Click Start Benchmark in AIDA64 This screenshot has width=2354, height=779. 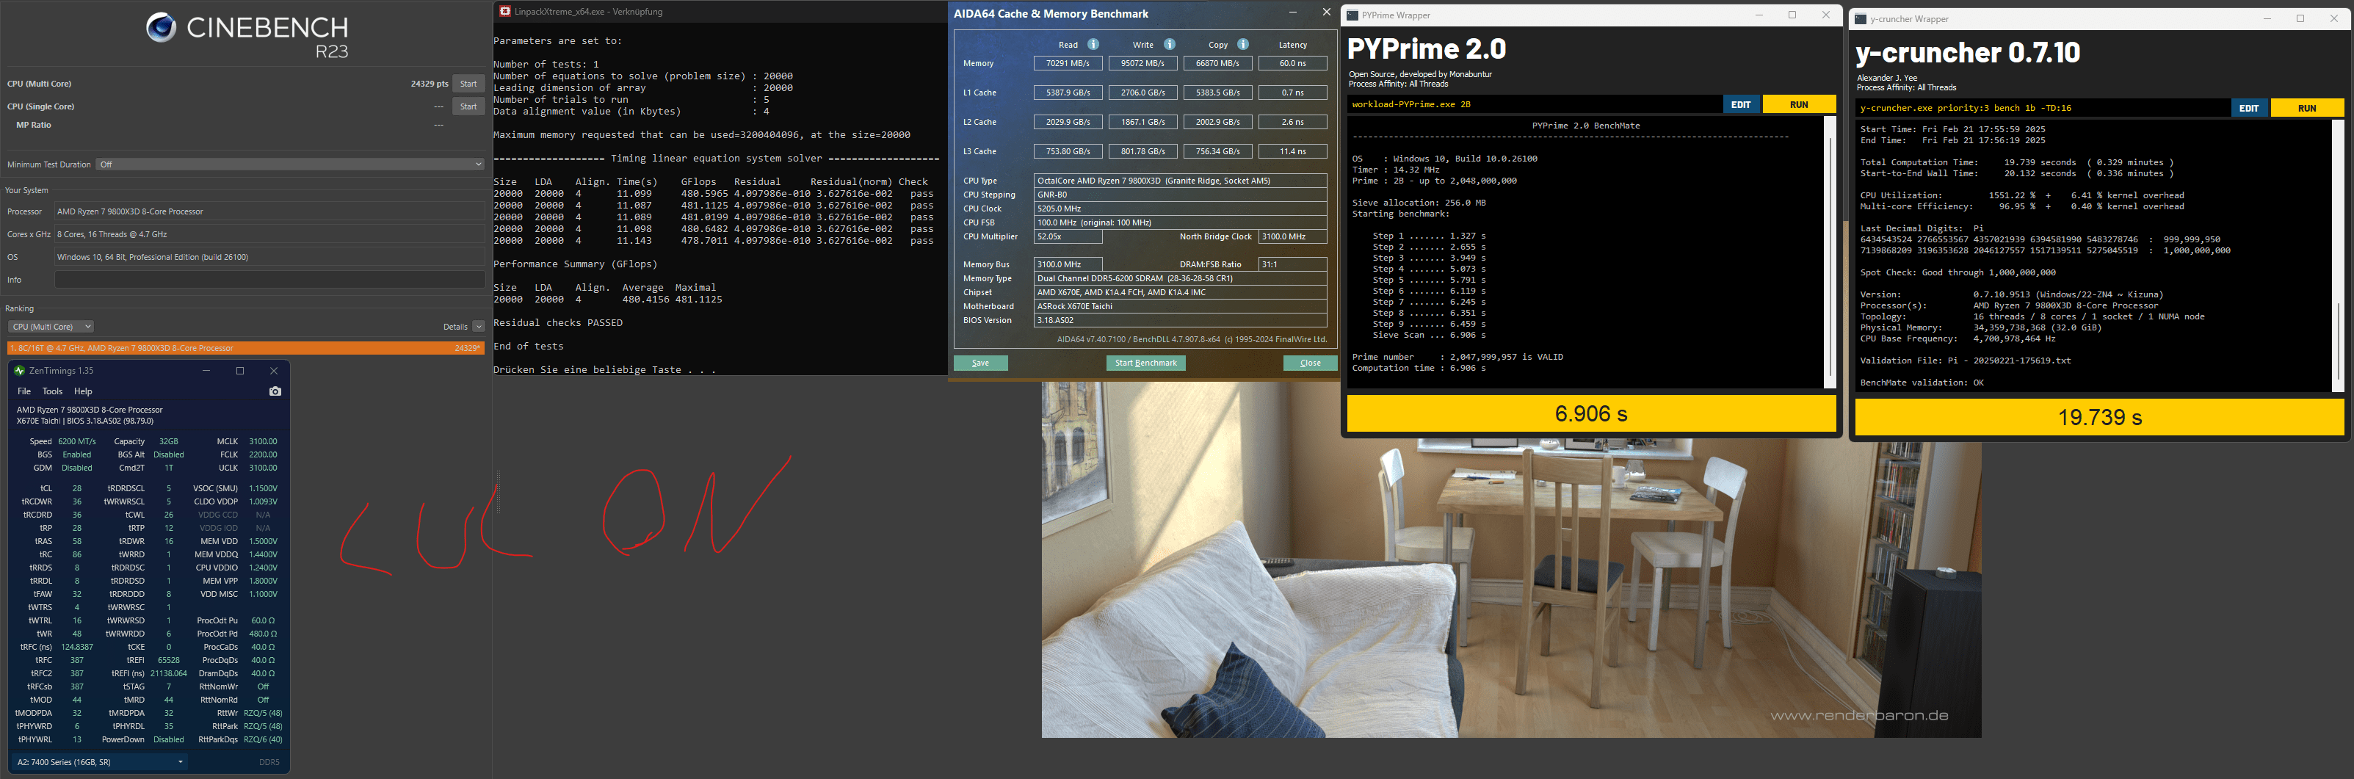pyautogui.click(x=1146, y=363)
